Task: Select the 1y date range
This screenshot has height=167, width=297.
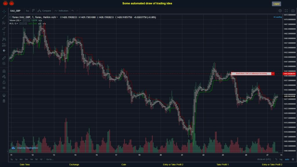Action: tap(16, 159)
